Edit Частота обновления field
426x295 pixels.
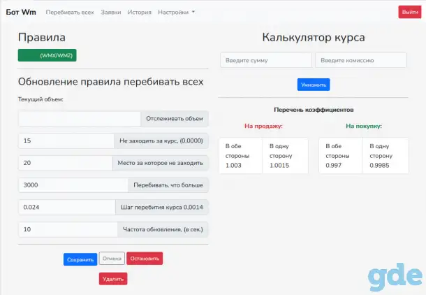(68, 229)
